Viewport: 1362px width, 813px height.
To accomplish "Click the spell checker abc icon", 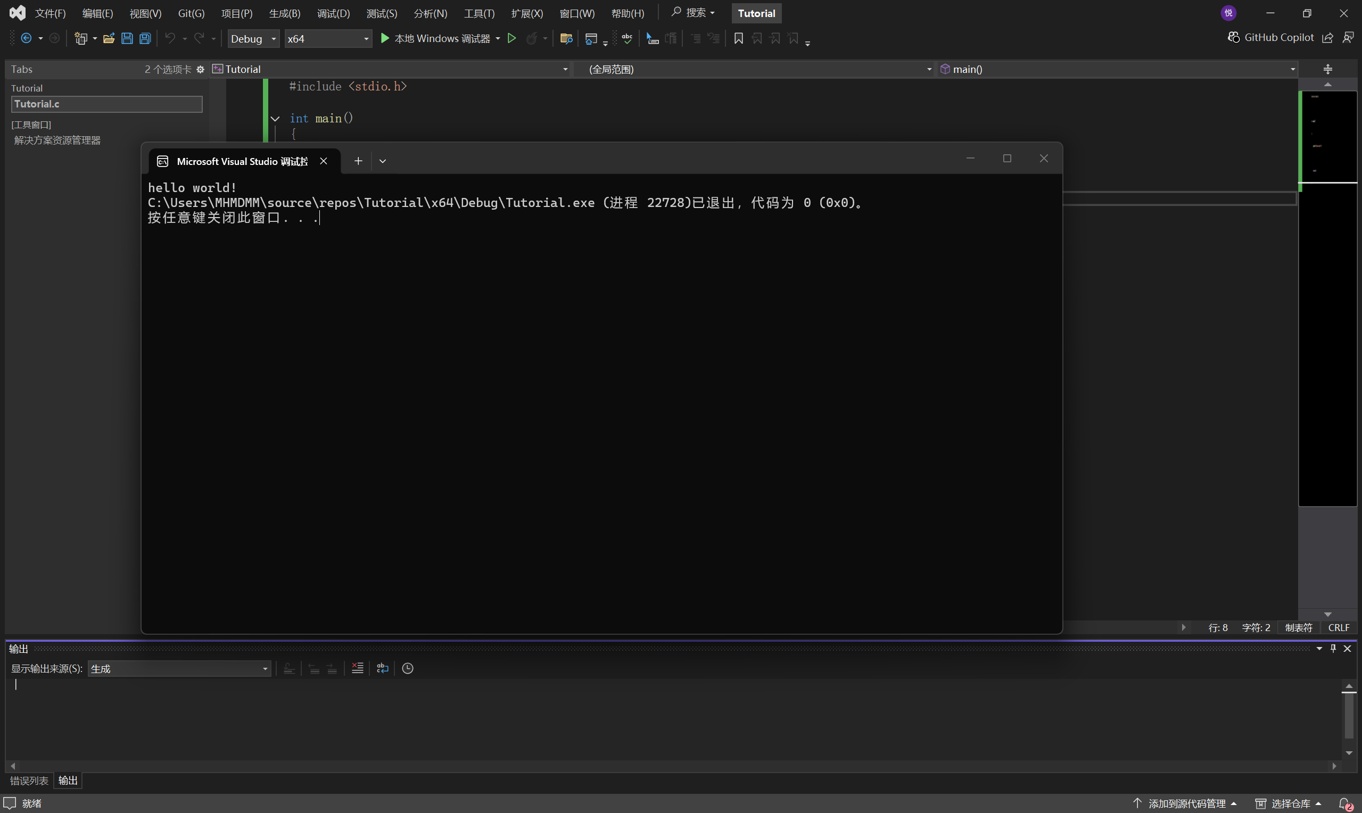I will coord(628,38).
